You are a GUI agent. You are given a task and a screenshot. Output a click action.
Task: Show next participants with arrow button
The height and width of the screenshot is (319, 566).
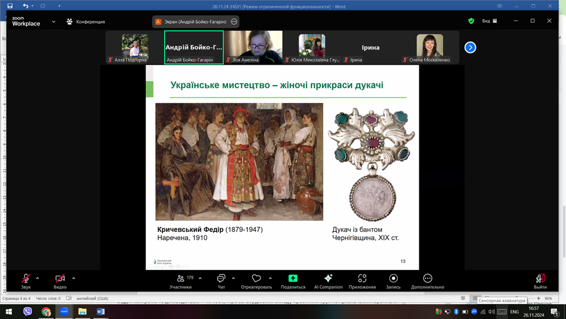coord(470,47)
